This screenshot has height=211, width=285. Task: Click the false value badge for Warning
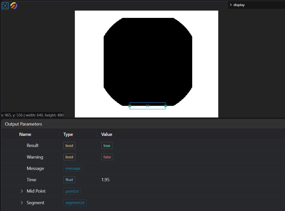pyautogui.click(x=107, y=157)
